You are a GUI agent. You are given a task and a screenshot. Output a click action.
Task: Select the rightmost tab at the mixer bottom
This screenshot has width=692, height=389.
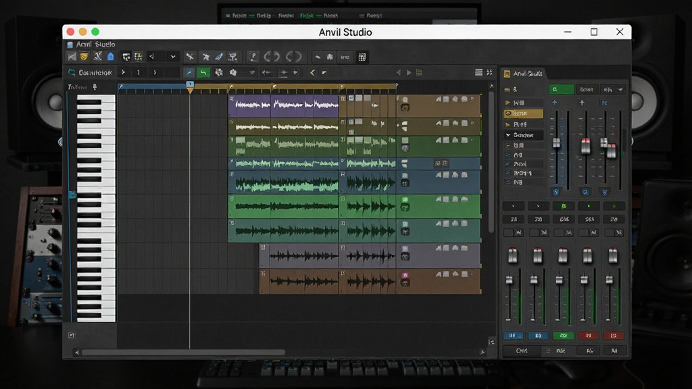point(614,351)
